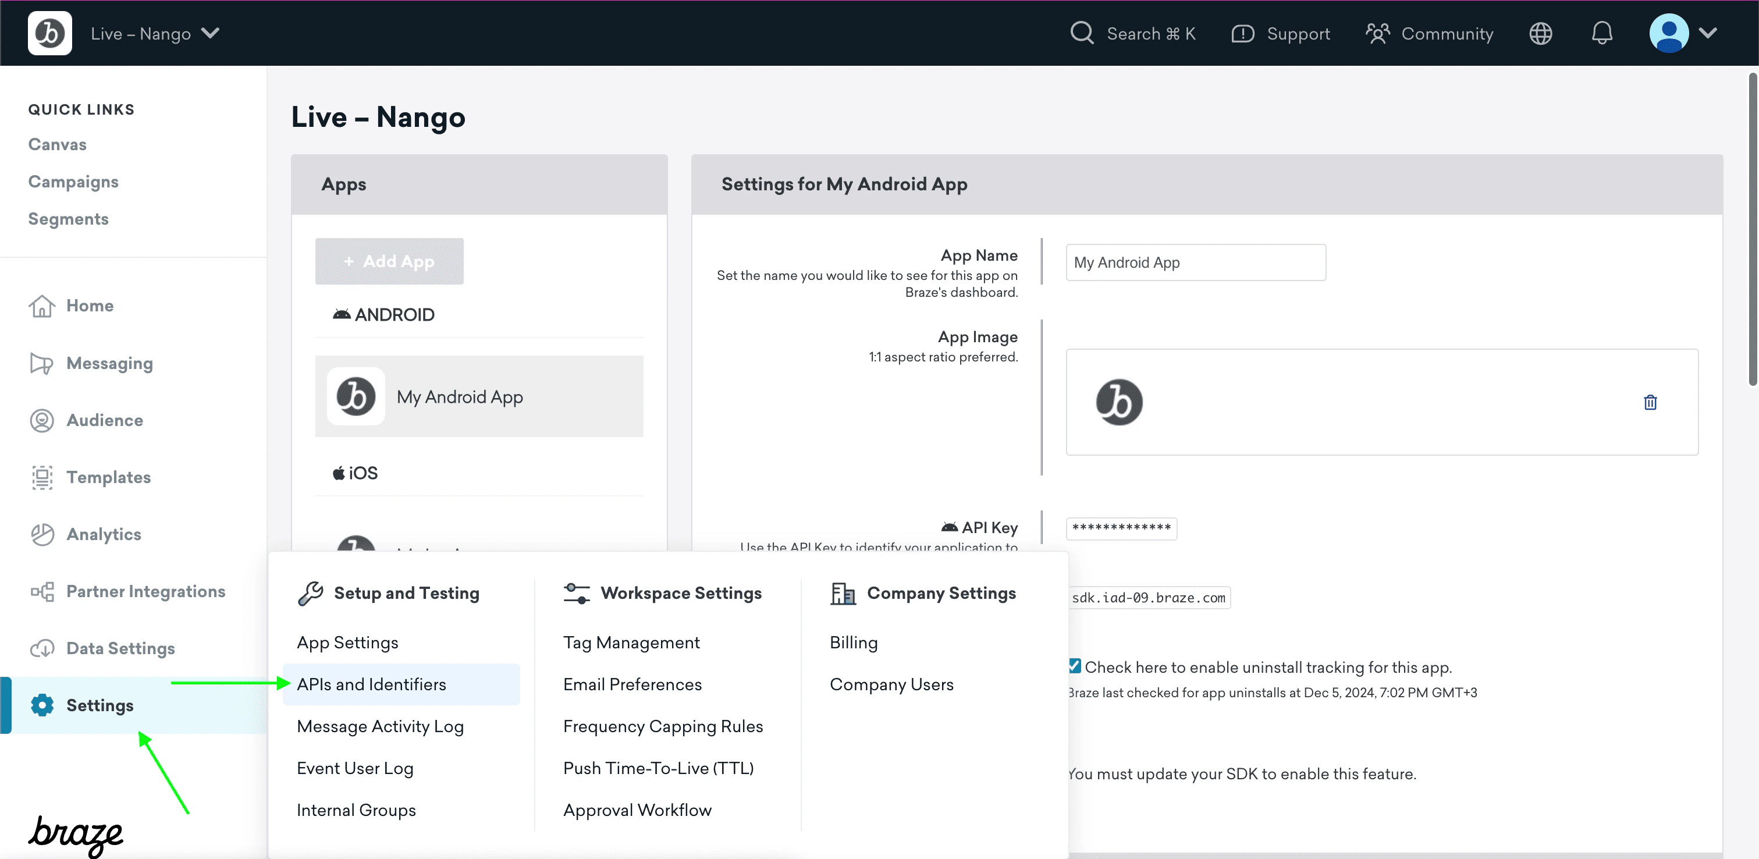Image resolution: width=1759 pixels, height=859 pixels.
Task: Open Message Activity Log menu entry
Action: point(379,726)
